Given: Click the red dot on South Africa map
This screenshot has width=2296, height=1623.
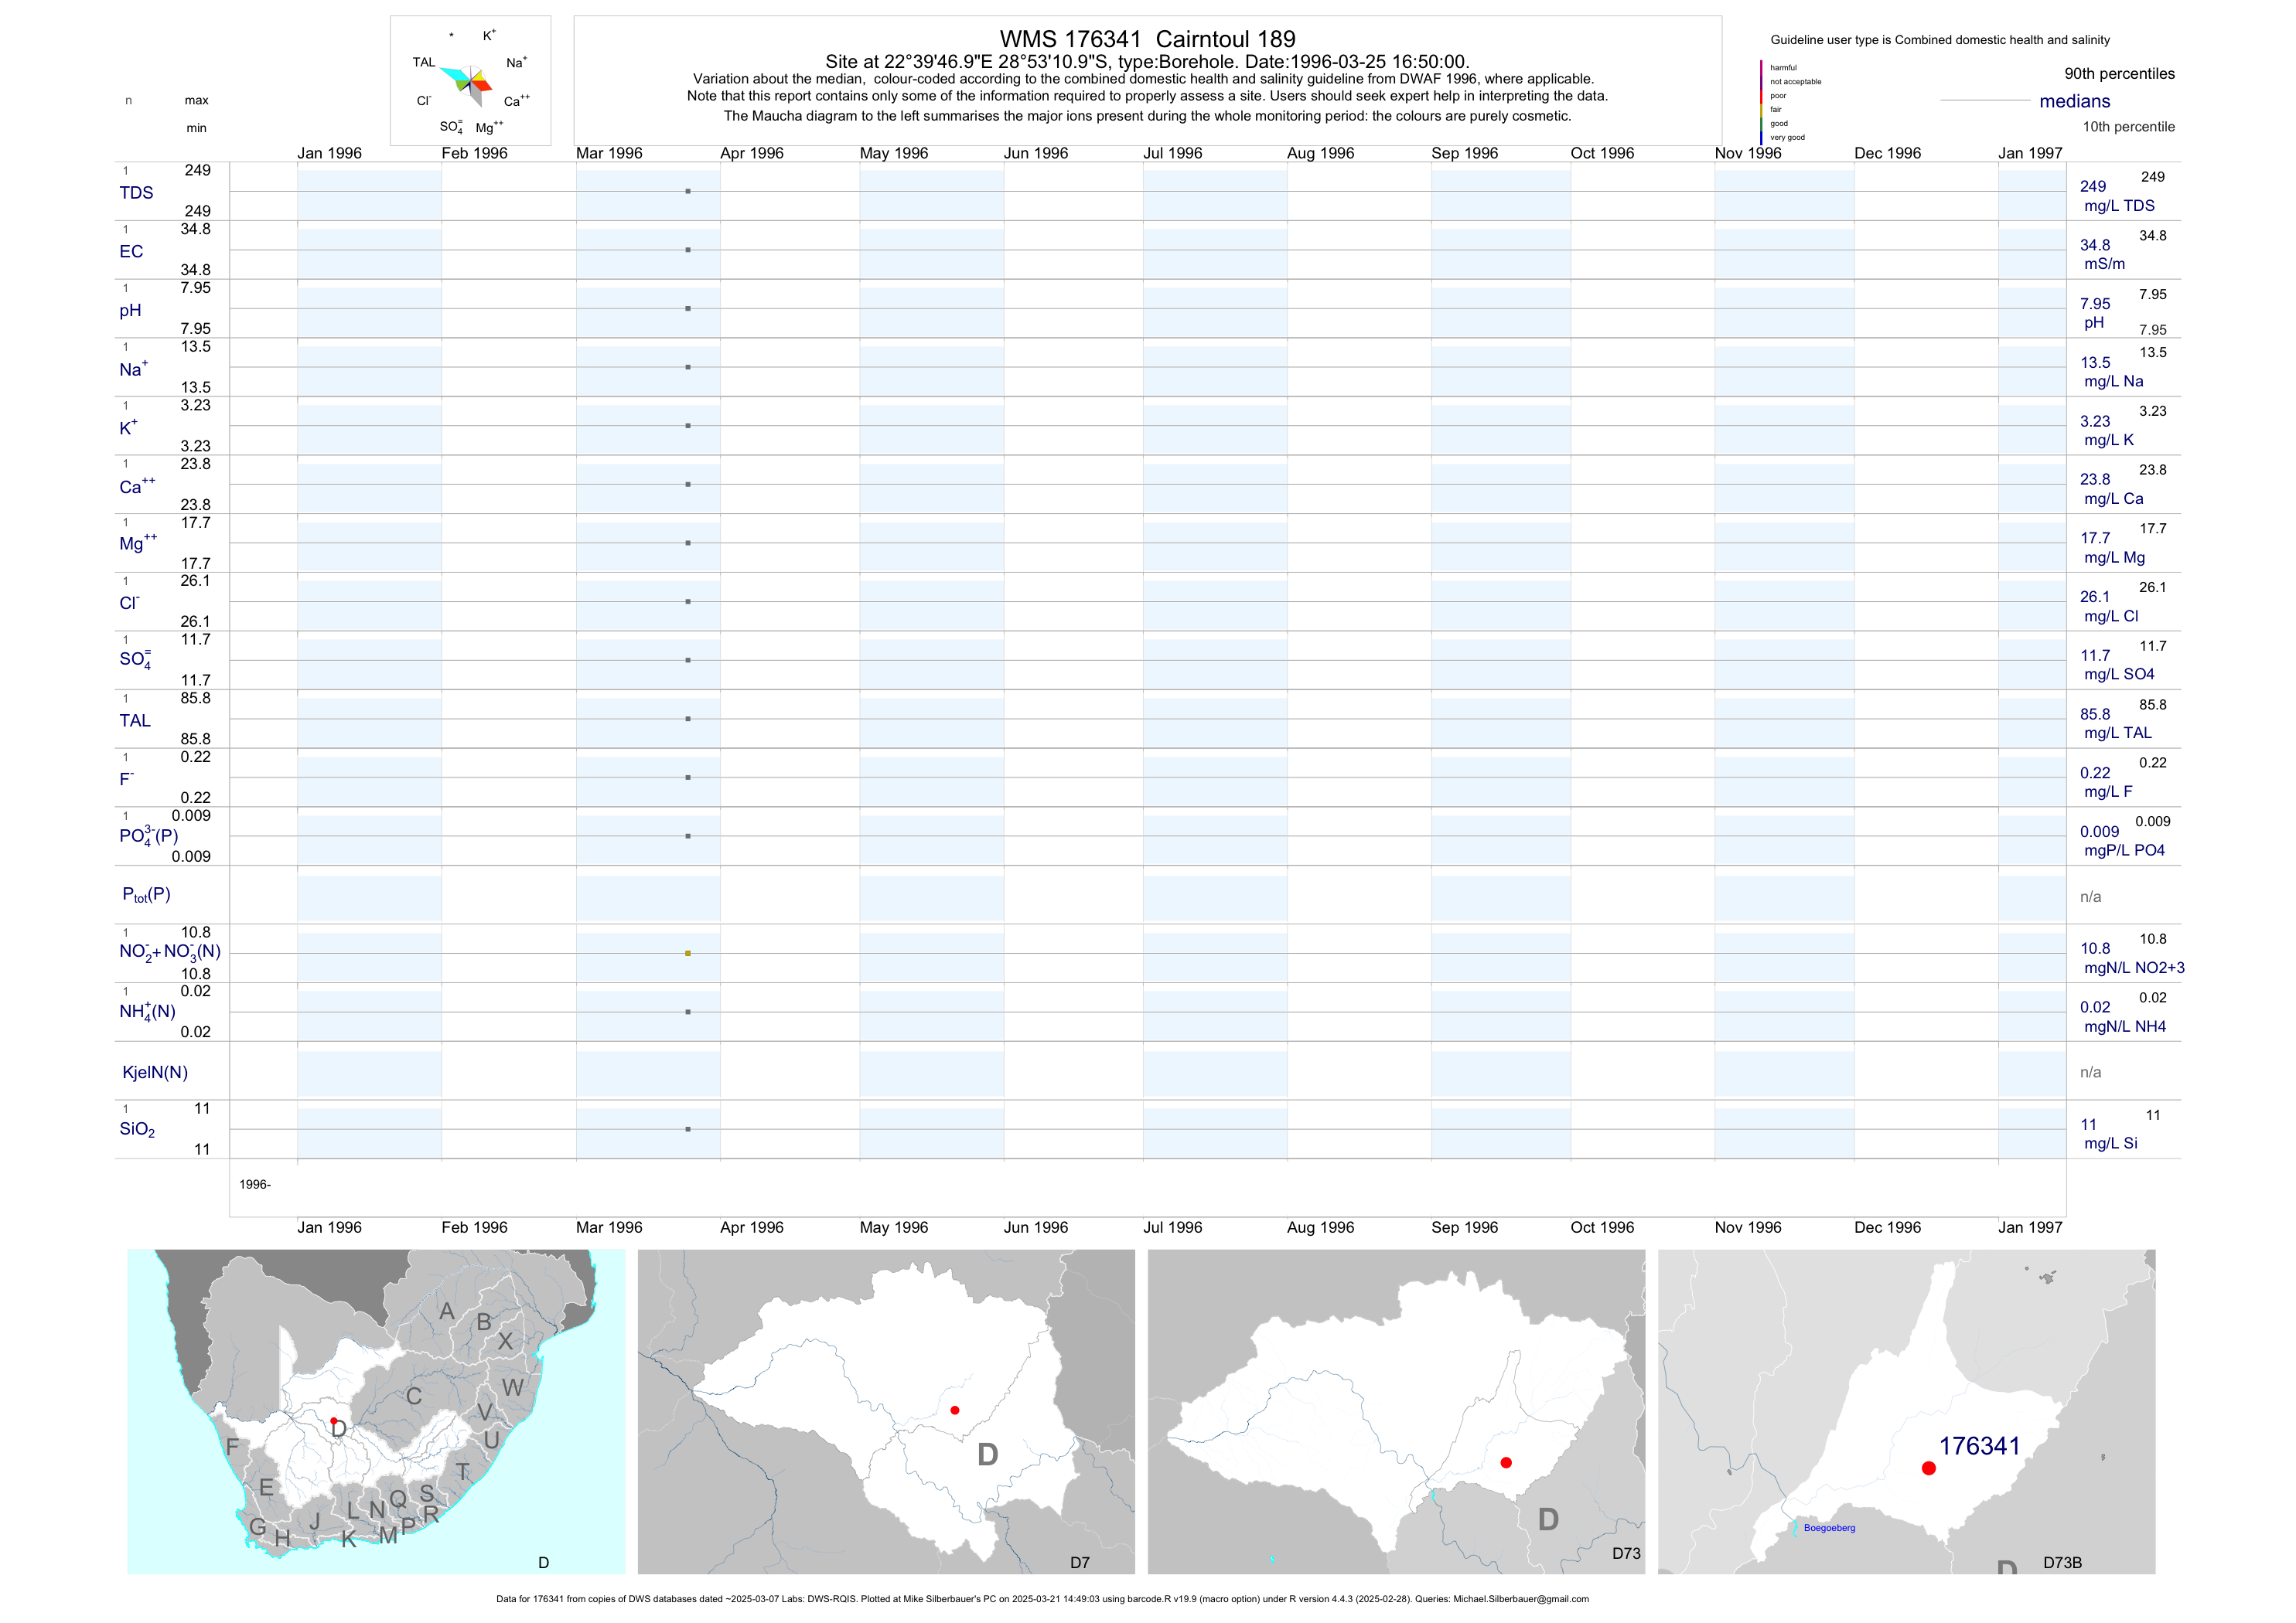Looking at the screenshot, I should 334,1421.
